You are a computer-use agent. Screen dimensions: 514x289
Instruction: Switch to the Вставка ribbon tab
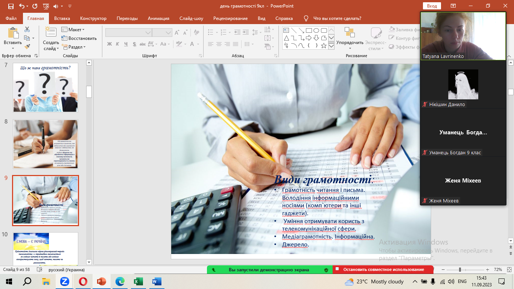pos(62,18)
